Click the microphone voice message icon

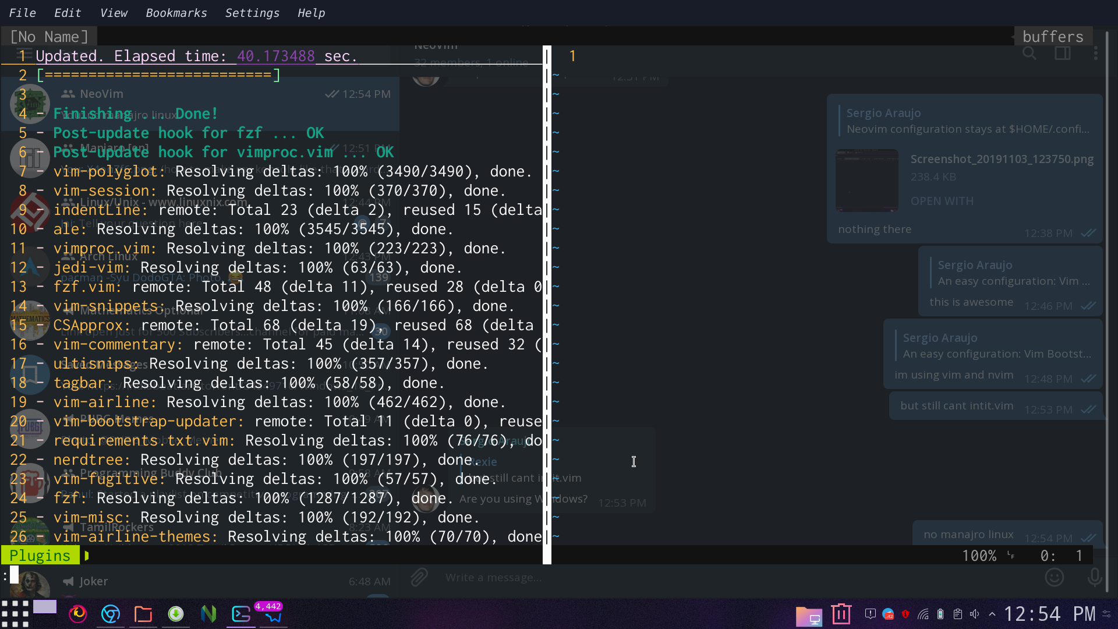[1095, 577]
